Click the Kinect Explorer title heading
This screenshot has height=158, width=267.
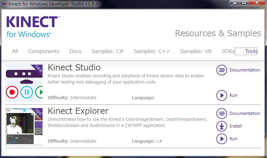78,111
